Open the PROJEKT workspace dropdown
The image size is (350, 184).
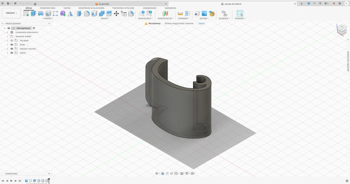click(x=11, y=13)
